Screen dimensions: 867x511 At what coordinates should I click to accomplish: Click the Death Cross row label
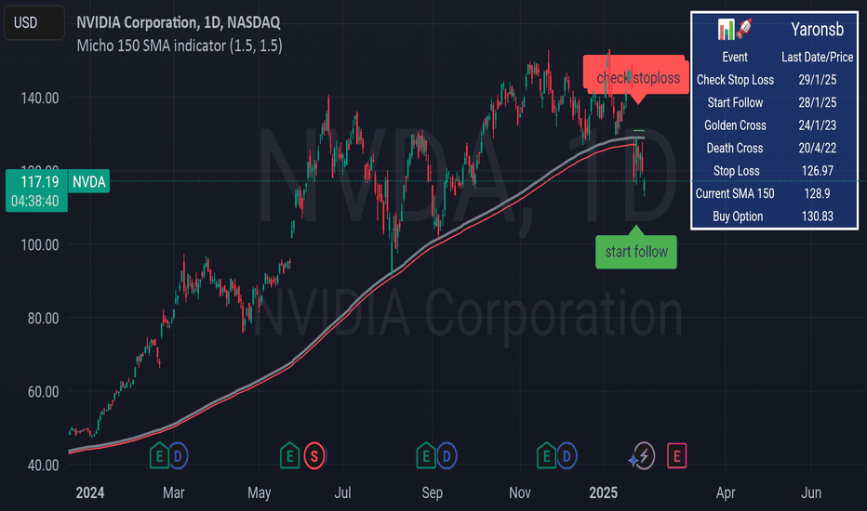735,148
